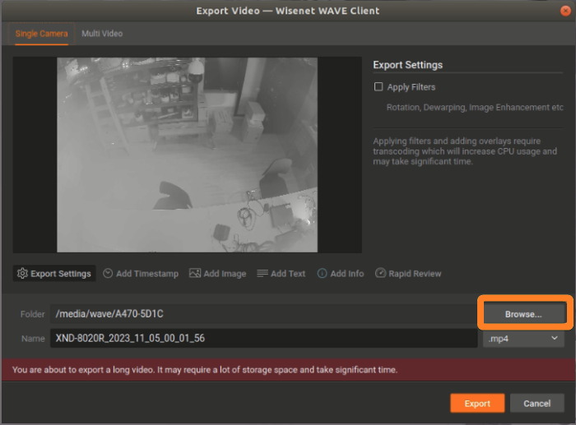Click the long video warning message
The image size is (576, 425).
[x=205, y=370]
